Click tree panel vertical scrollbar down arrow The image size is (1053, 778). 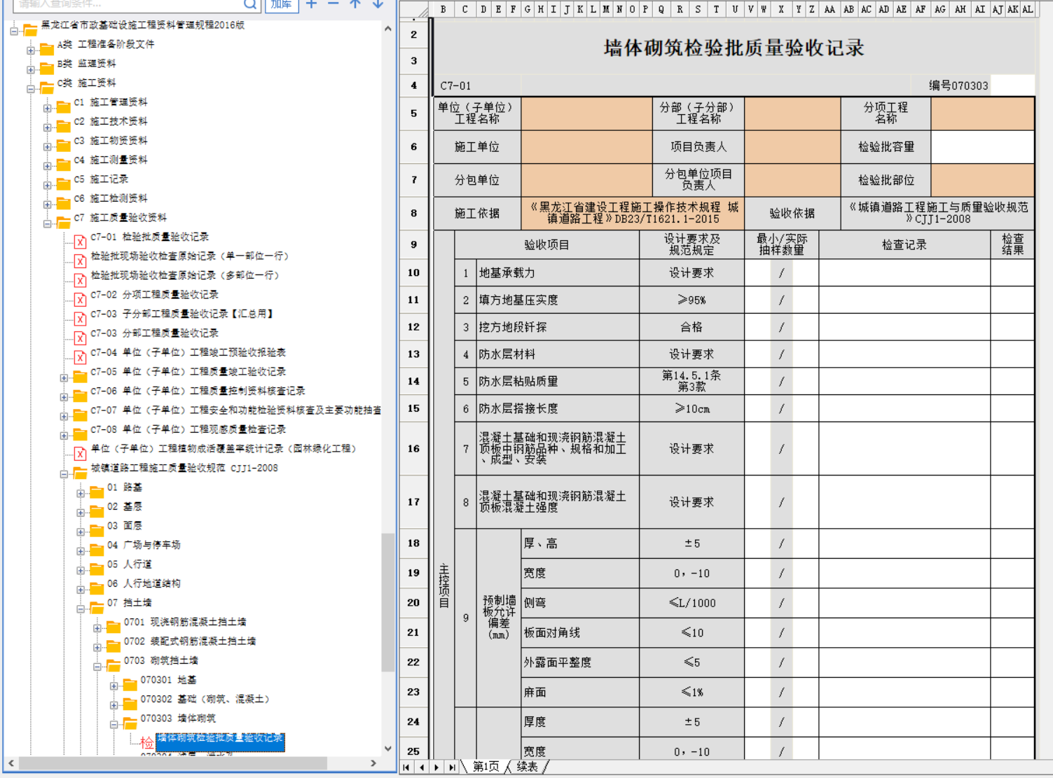(x=387, y=749)
